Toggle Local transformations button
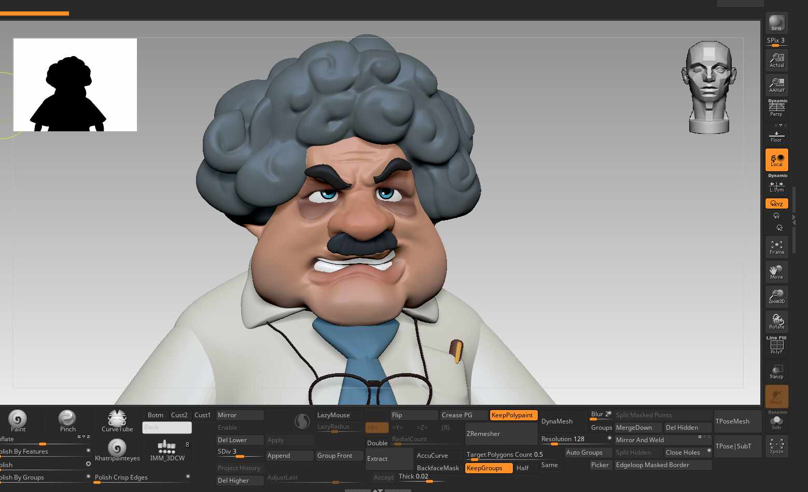Image resolution: width=808 pixels, height=492 pixels. coord(776,160)
